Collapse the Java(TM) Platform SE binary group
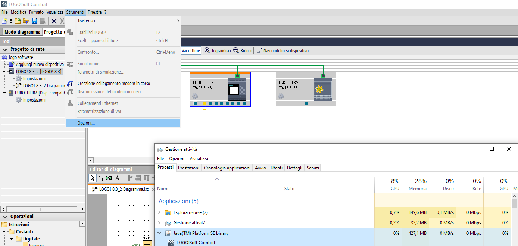The image size is (518, 246). pyautogui.click(x=160, y=233)
